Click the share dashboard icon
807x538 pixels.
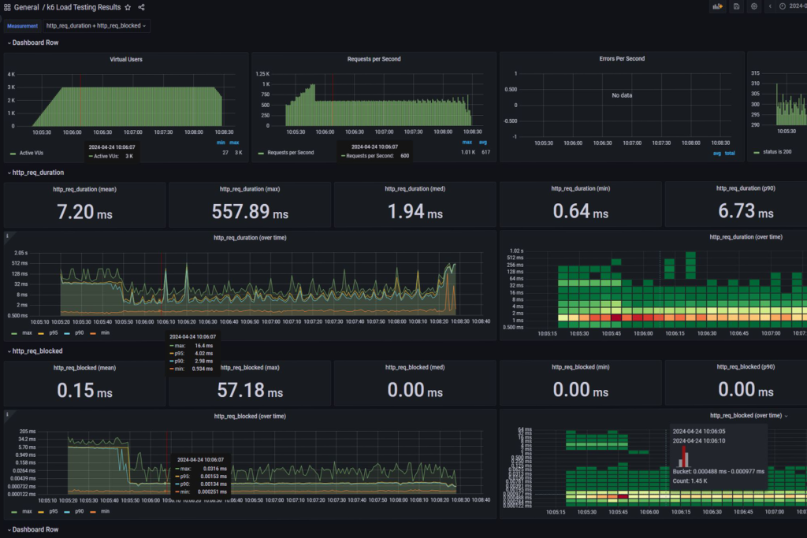click(142, 7)
